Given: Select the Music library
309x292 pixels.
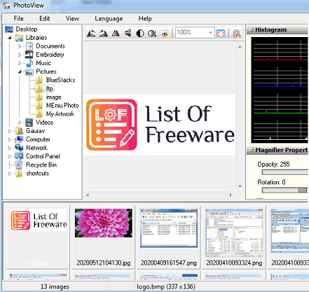Looking at the screenshot, I should tap(43, 63).
